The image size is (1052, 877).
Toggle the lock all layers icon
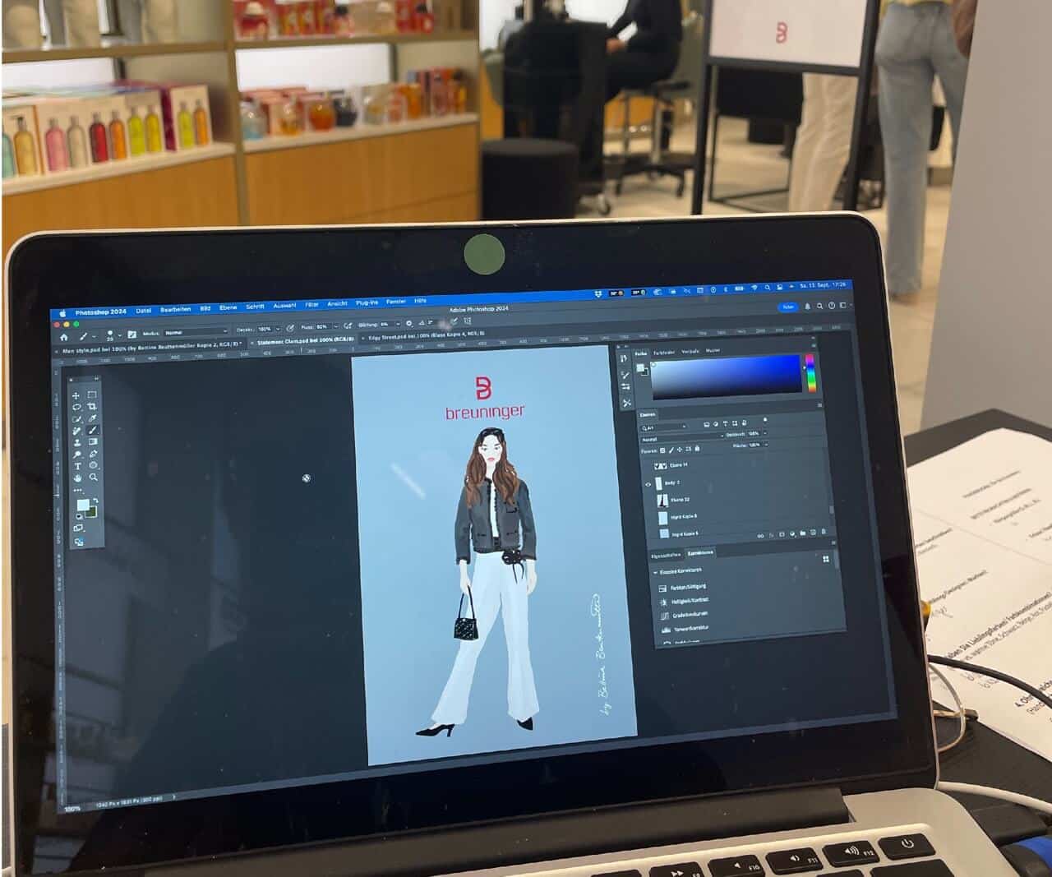pyautogui.click(x=697, y=449)
